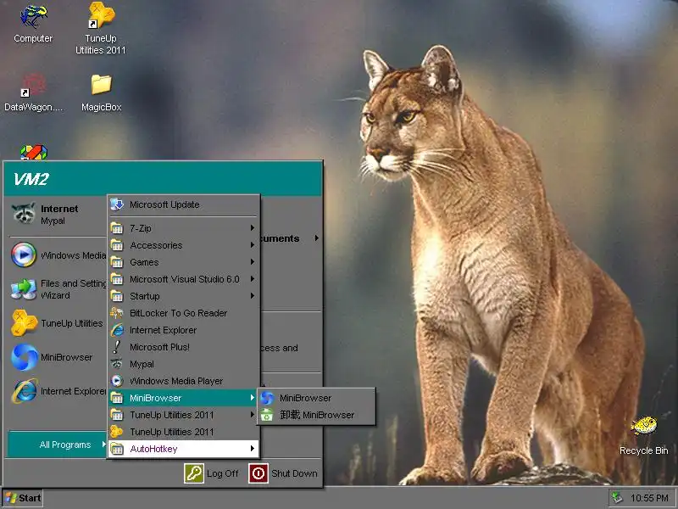Open the Games menu entry
This screenshot has width=678, height=509.
[183, 262]
